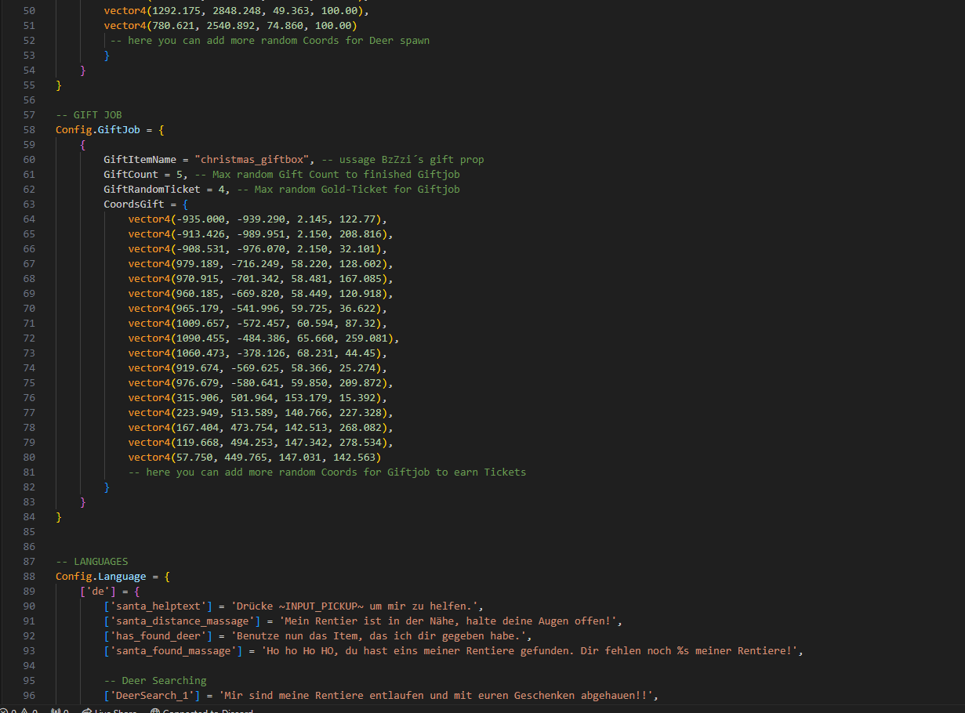Place cursor on GiftCount variable
The height and width of the screenshot is (713, 965).
[131, 175]
